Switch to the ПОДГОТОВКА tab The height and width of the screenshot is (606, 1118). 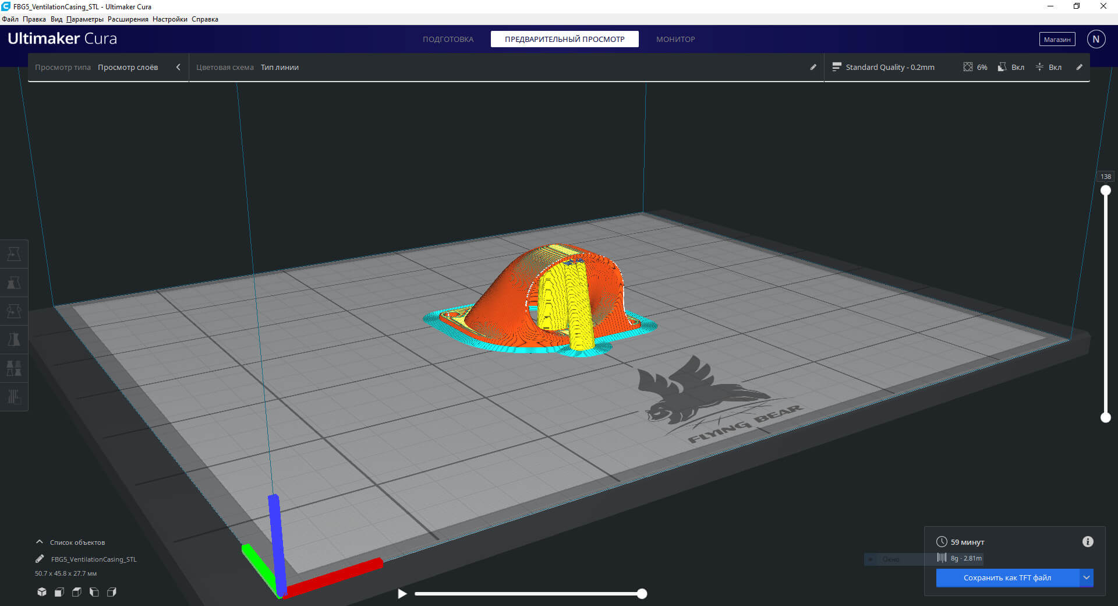[448, 39]
